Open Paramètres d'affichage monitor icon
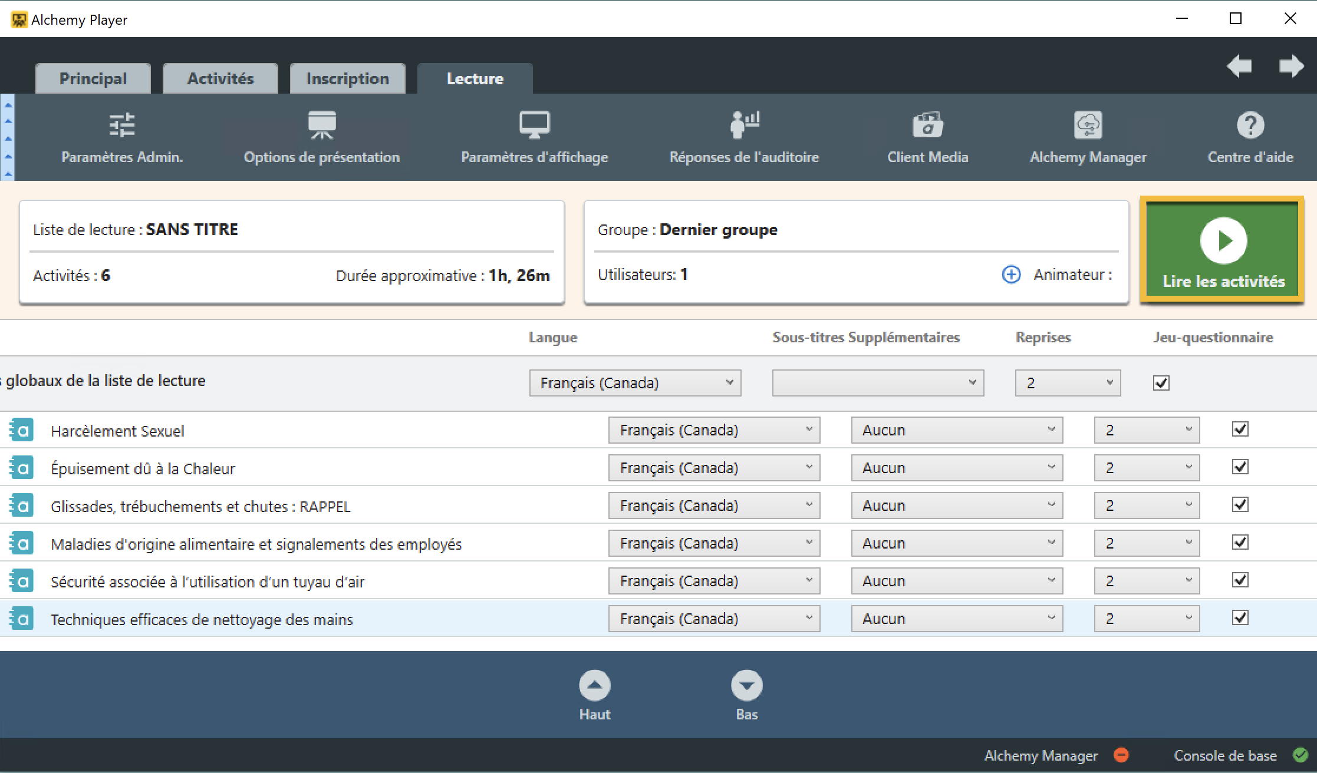Image resolution: width=1317 pixels, height=773 pixels. click(x=534, y=125)
